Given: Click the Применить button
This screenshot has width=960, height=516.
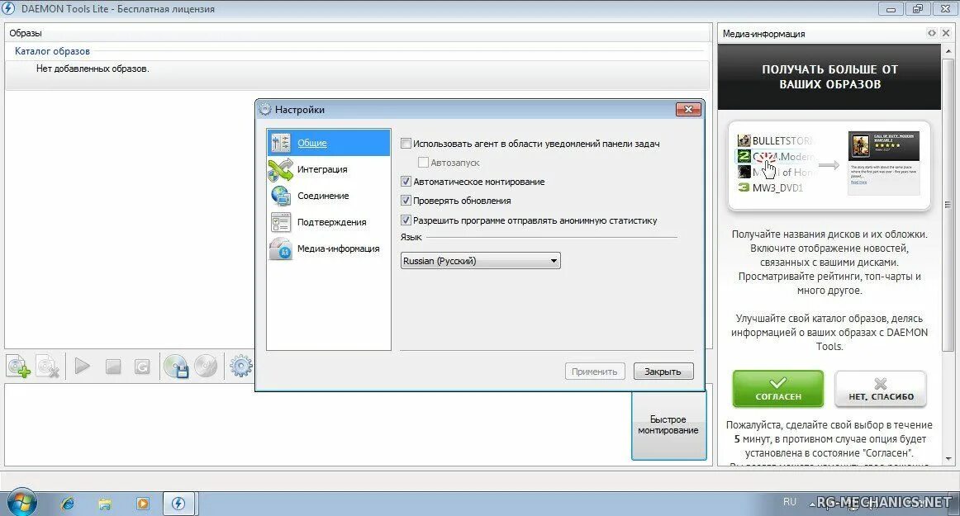Looking at the screenshot, I should (595, 372).
